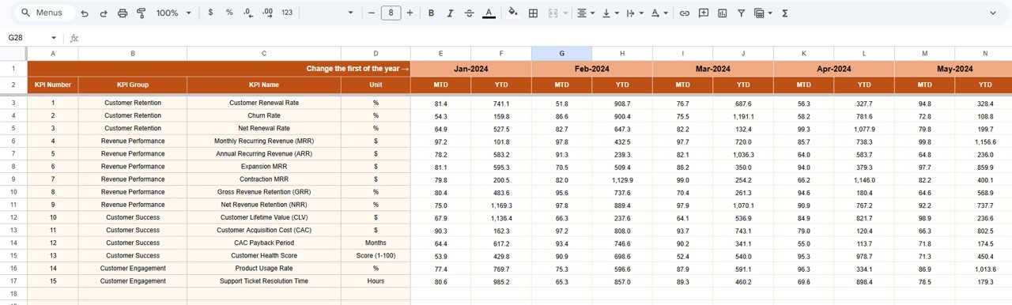Format as currency with dollar icon
This screenshot has width=1012, height=305.
[210, 13]
